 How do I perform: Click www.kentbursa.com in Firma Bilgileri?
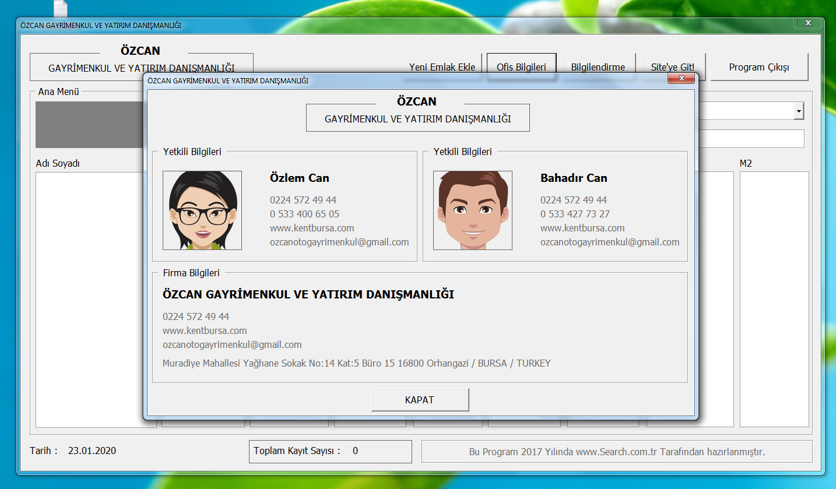(205, 330)
